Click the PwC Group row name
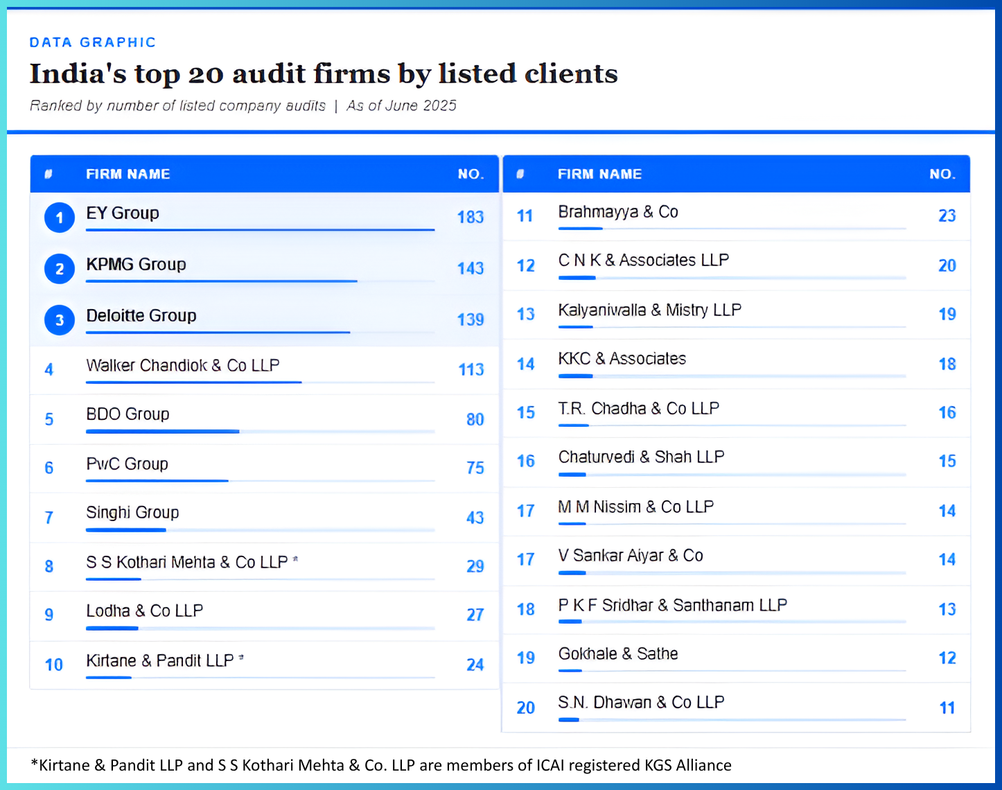 click(127, 464)
